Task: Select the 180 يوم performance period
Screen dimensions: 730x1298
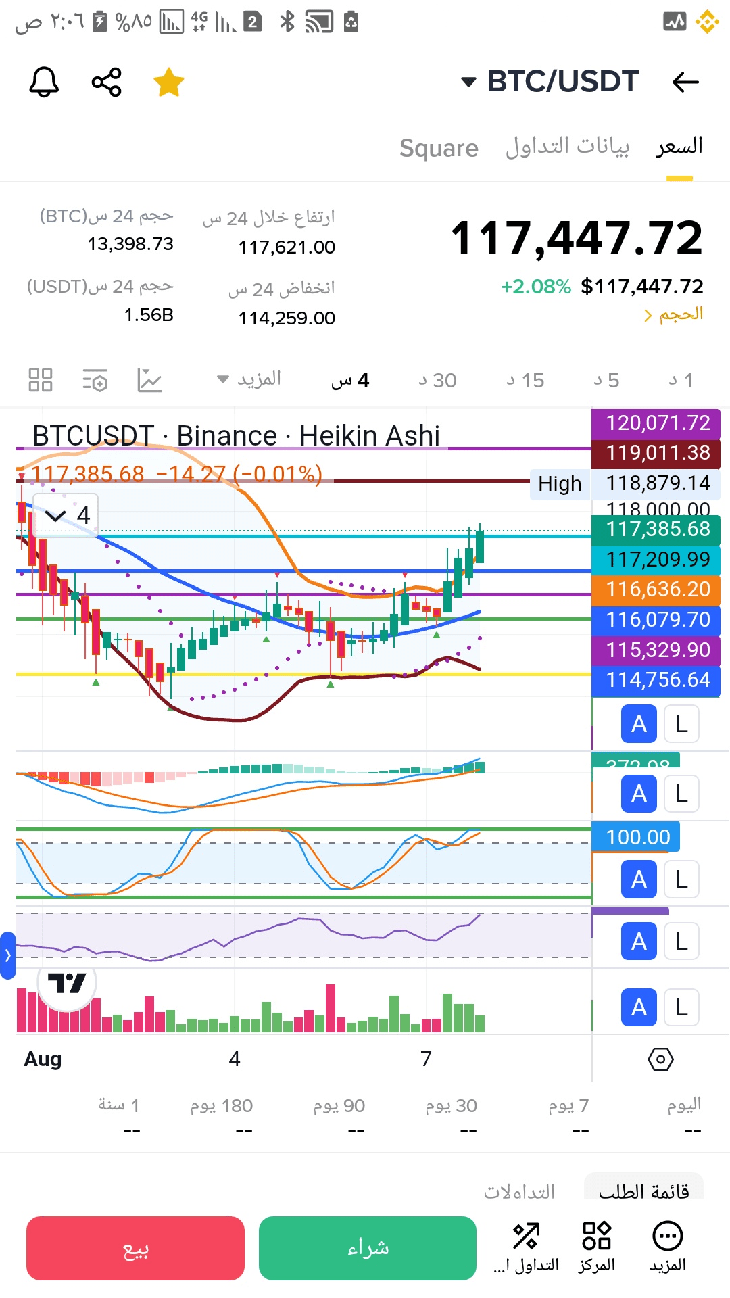Action: coord(222,1115)
